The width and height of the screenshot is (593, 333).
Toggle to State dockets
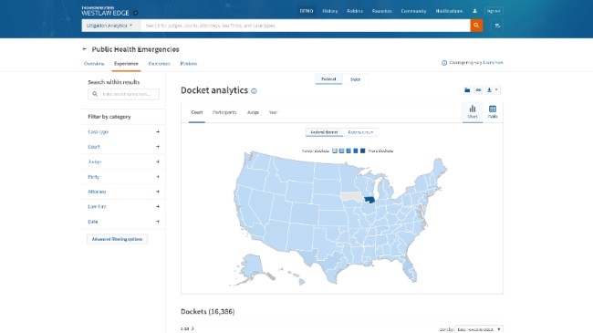[x=355, y=79]
